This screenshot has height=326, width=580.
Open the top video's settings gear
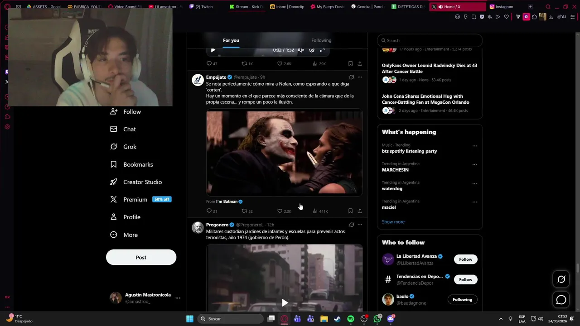pyautogui.click(x=312, y=50)
